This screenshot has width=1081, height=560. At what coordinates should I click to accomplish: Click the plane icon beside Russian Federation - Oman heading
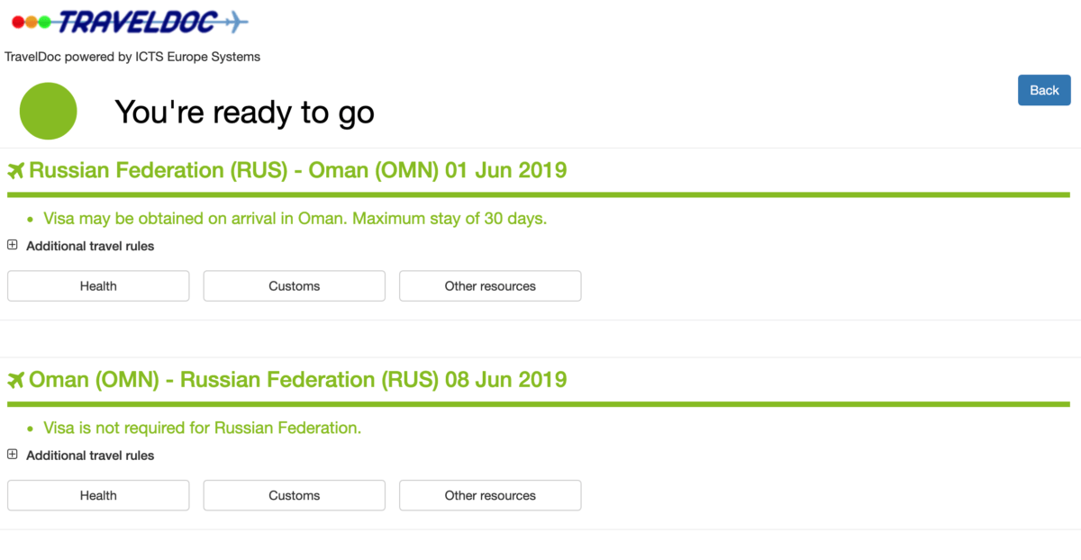pyautogui.click(x=15, y=171)
